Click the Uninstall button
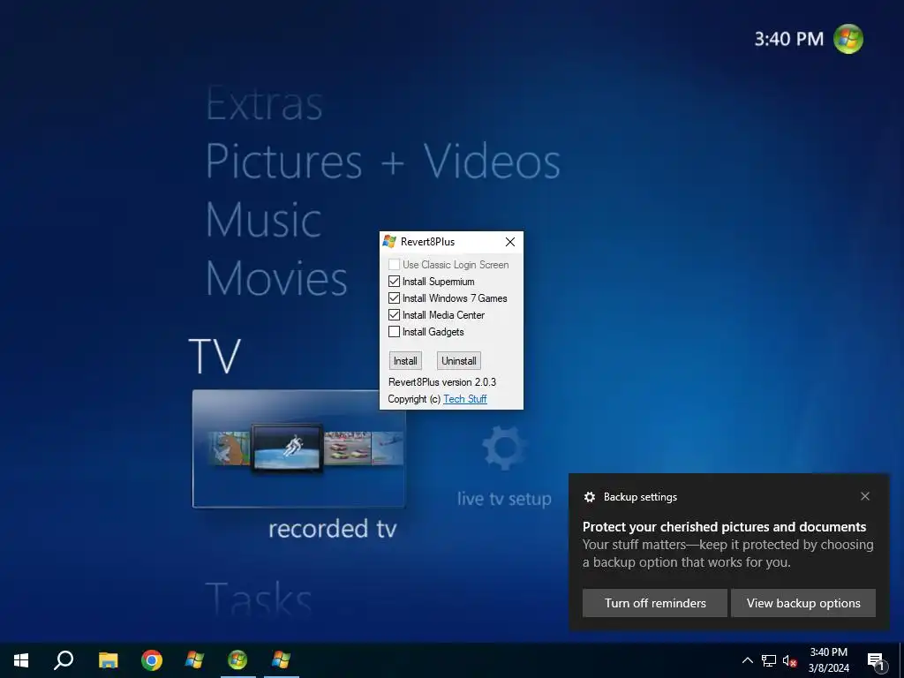 tap(459, 361)
